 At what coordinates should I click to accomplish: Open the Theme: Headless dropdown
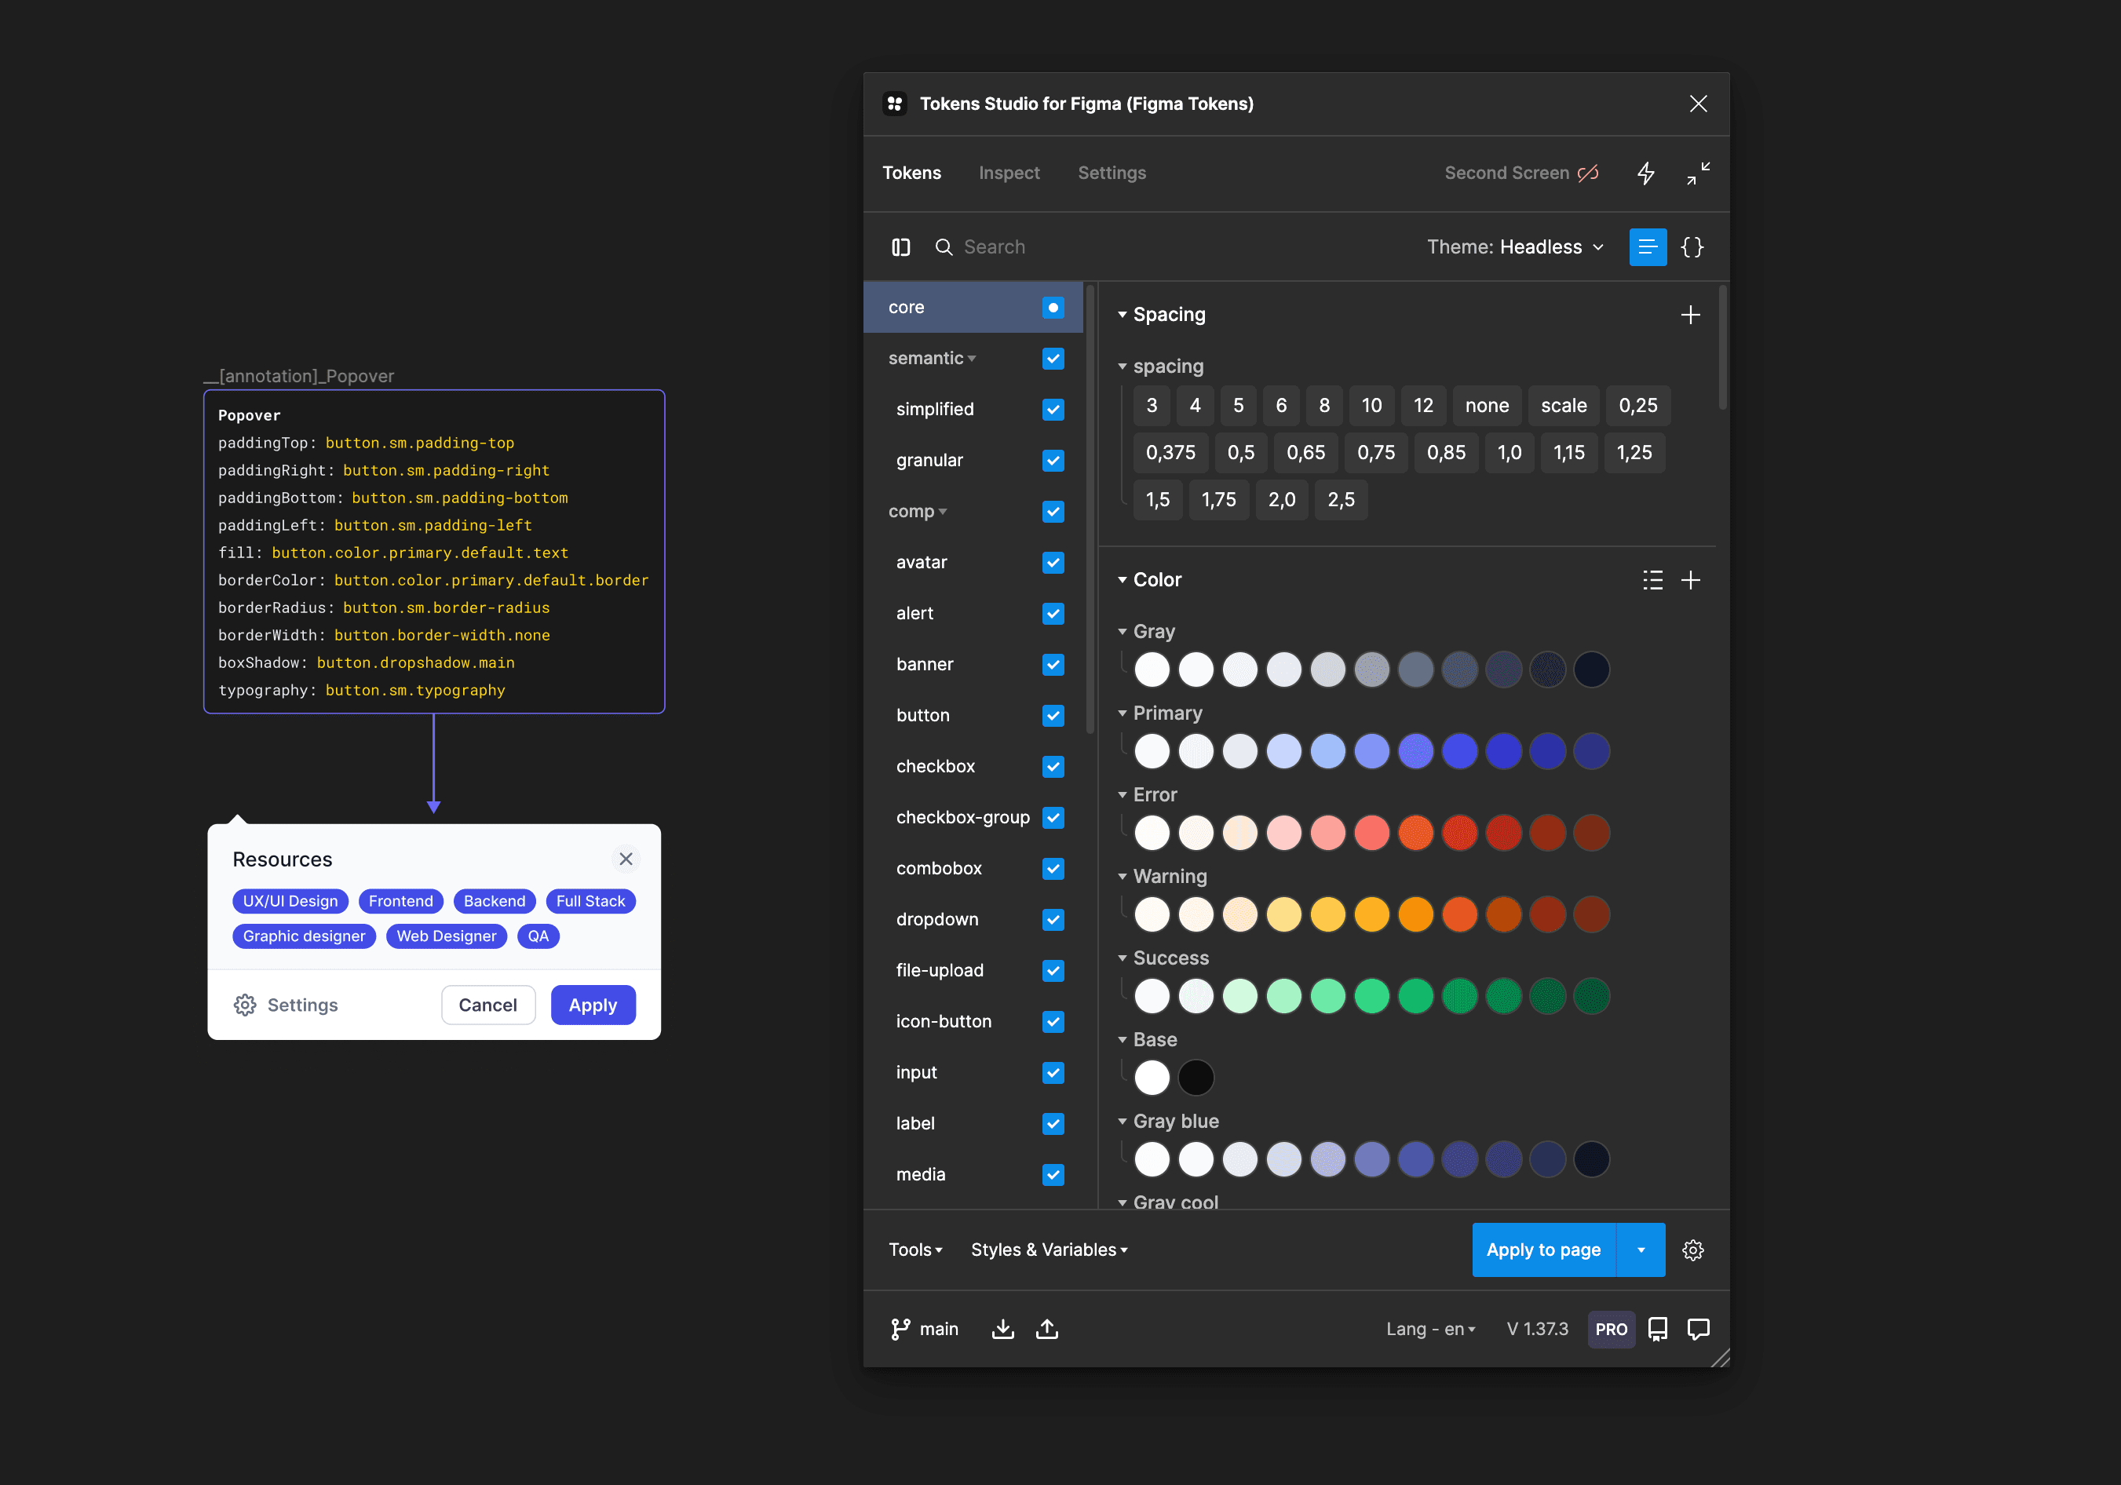(1515, 246)
